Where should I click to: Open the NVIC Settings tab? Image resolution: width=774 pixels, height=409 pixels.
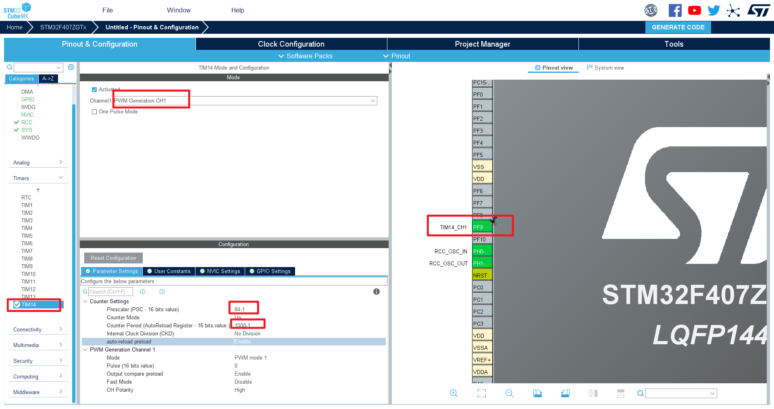220,271
